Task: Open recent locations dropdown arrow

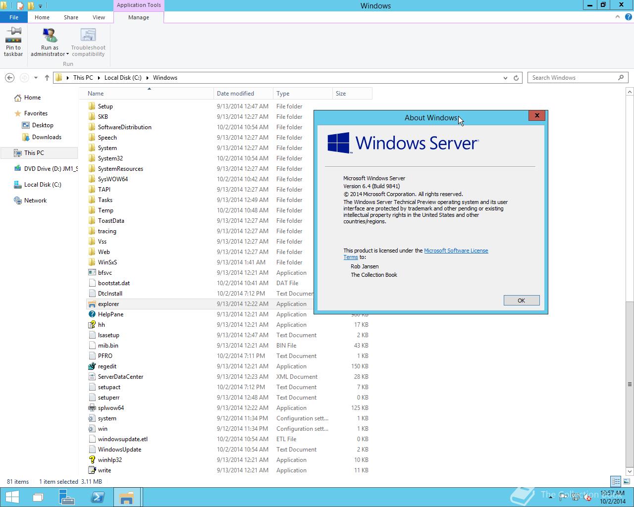Action: pyautogui.click(x=36, y=78)
